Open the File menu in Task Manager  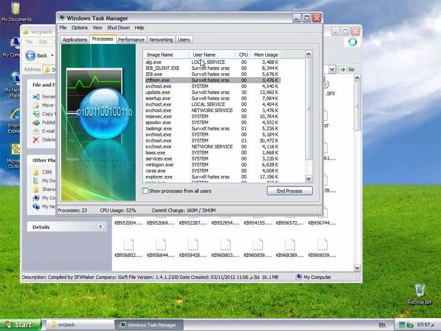63,28
